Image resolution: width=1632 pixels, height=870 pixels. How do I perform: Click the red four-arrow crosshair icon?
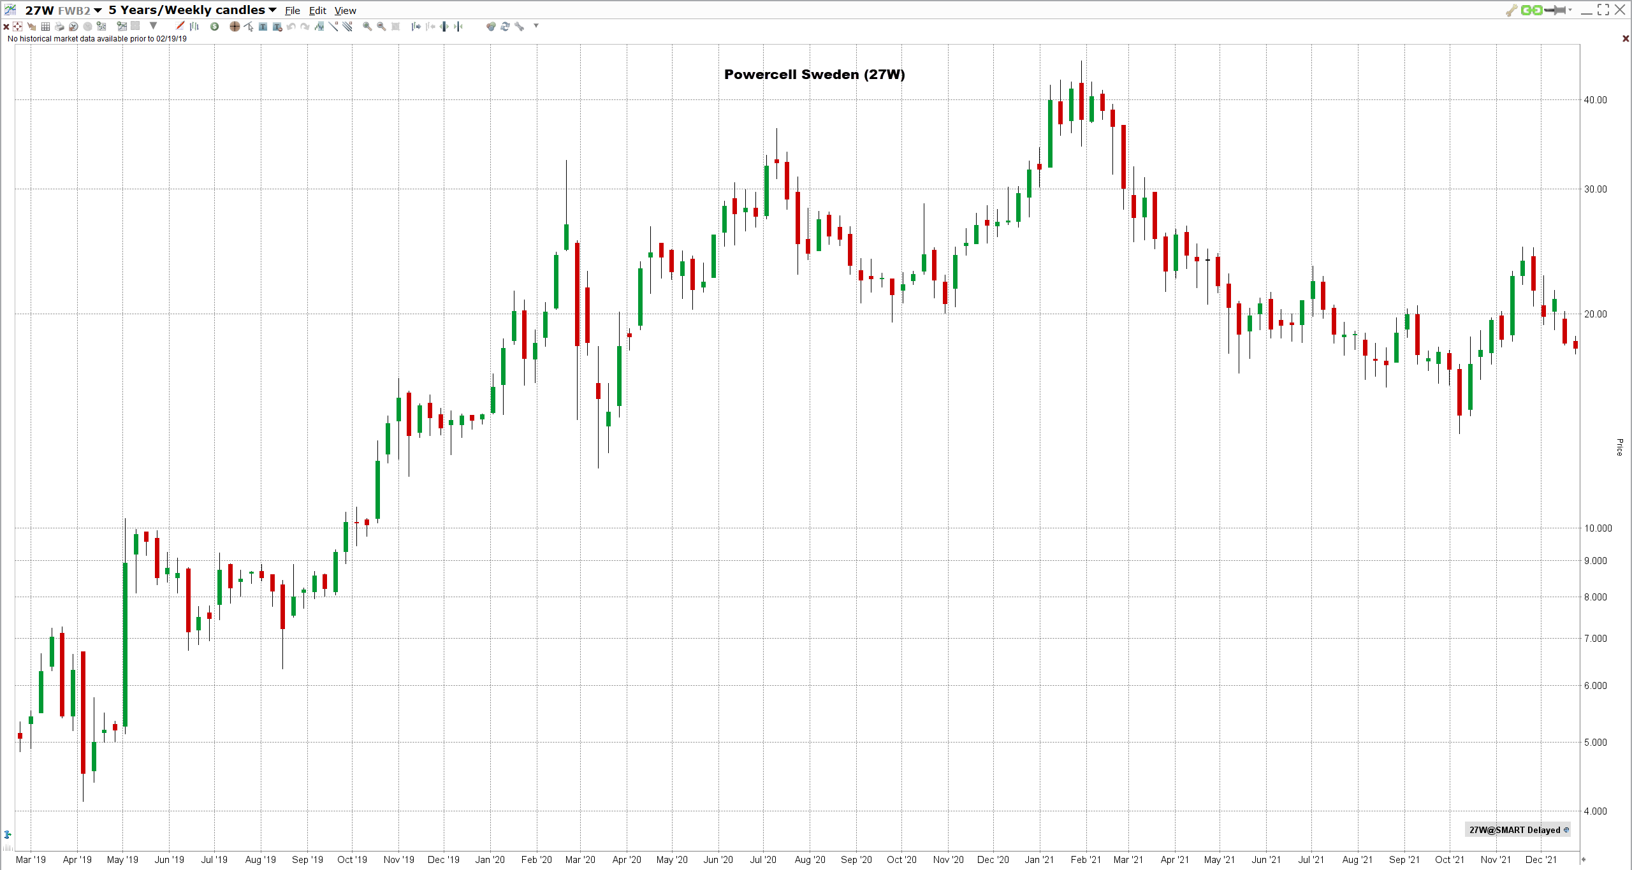[17, 26]
